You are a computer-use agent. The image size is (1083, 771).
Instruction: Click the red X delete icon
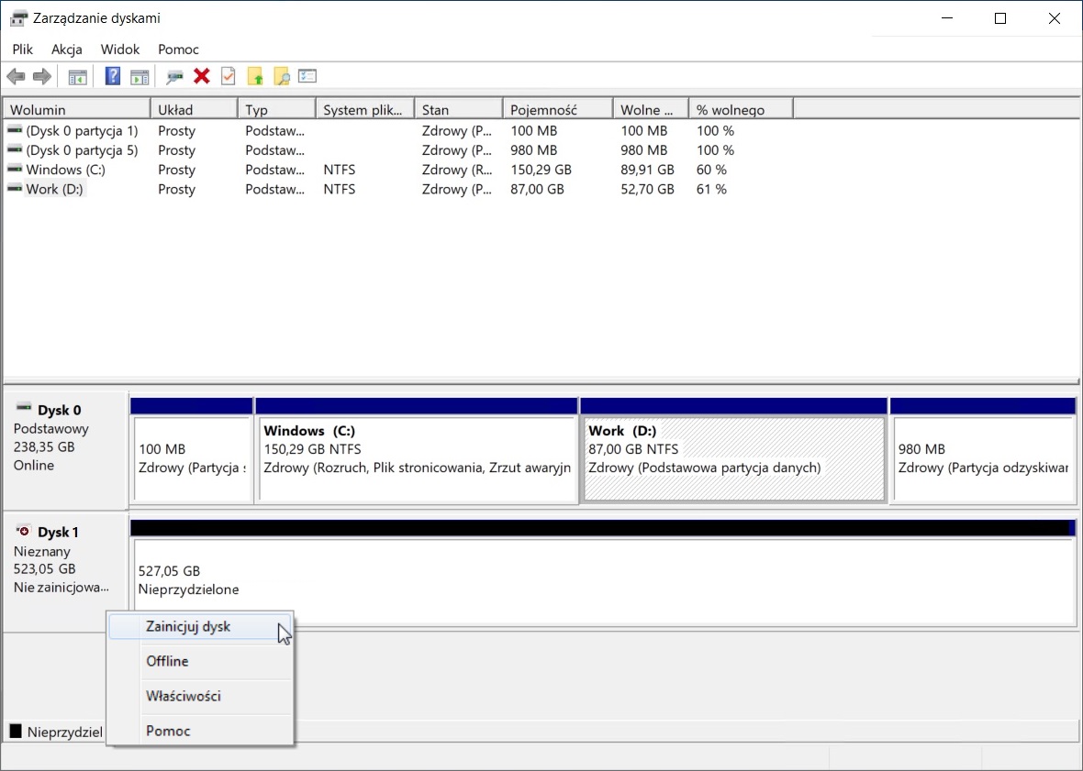point(202,77)
